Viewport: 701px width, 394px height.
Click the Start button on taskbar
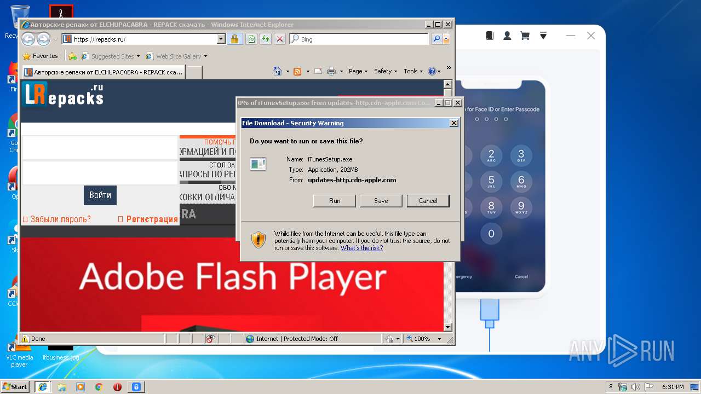pos(15,386)
